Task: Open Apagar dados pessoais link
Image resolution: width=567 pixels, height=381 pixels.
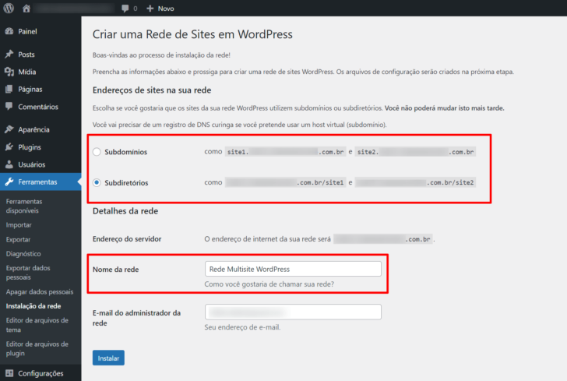Action: (40, 291)
